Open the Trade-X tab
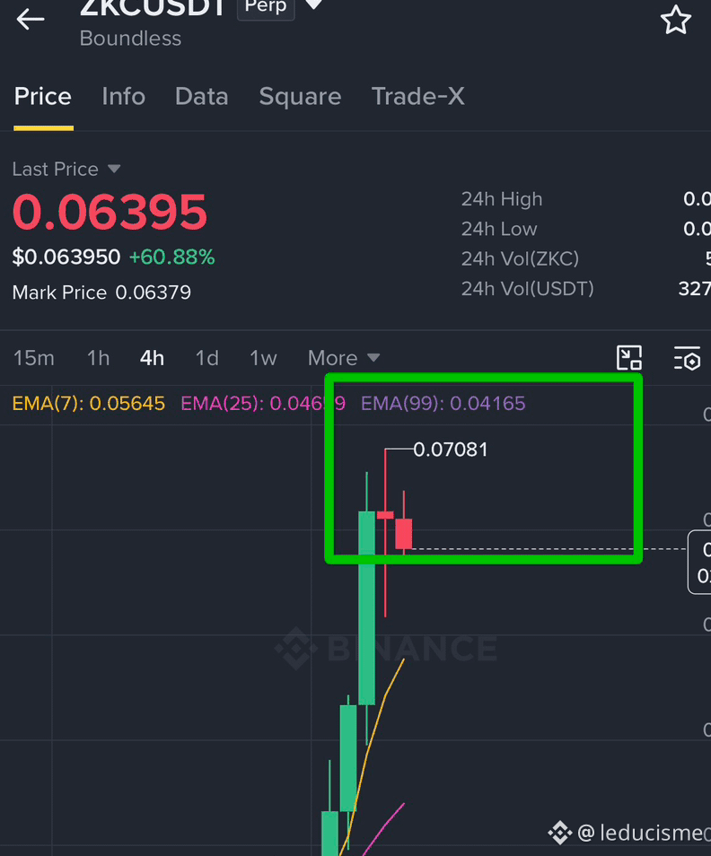Viewport: 711px width, 856px height. point(417,97)
